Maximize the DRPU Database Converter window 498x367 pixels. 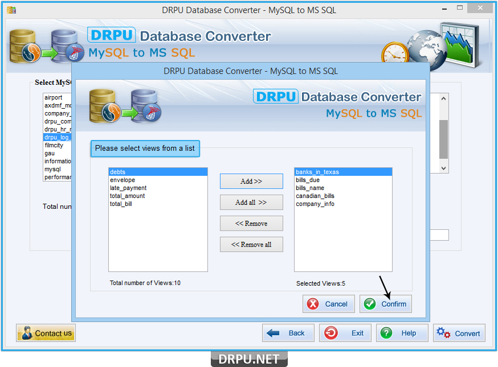pyautogui.click(x=460, y=8)
